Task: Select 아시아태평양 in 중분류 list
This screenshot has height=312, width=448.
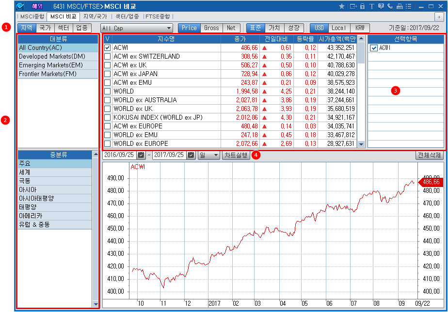Action: tap(55, 198)
